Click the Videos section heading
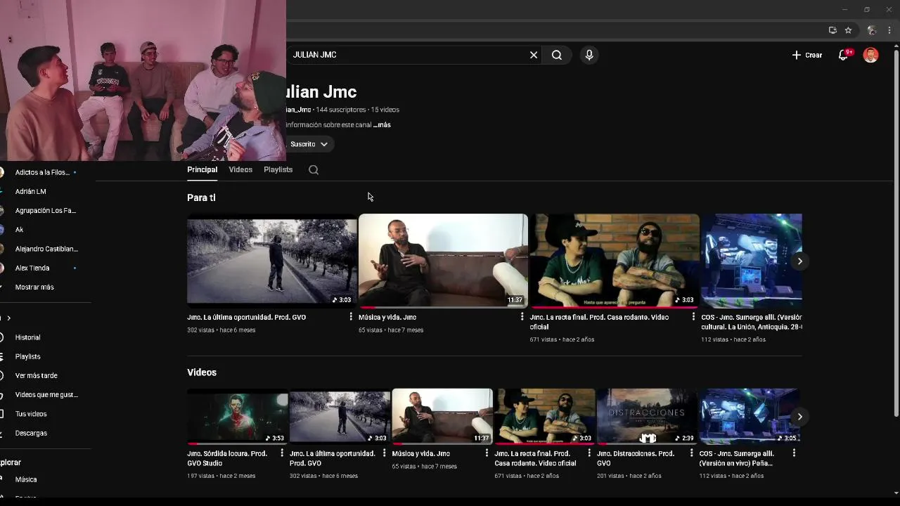 202,372
